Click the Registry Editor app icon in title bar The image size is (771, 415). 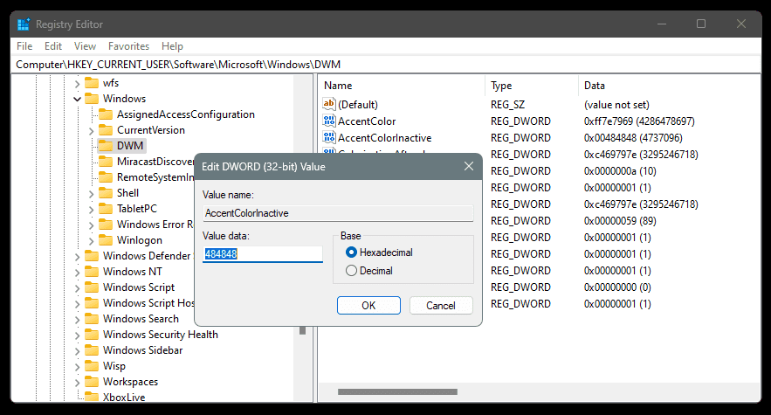point(23,24)
